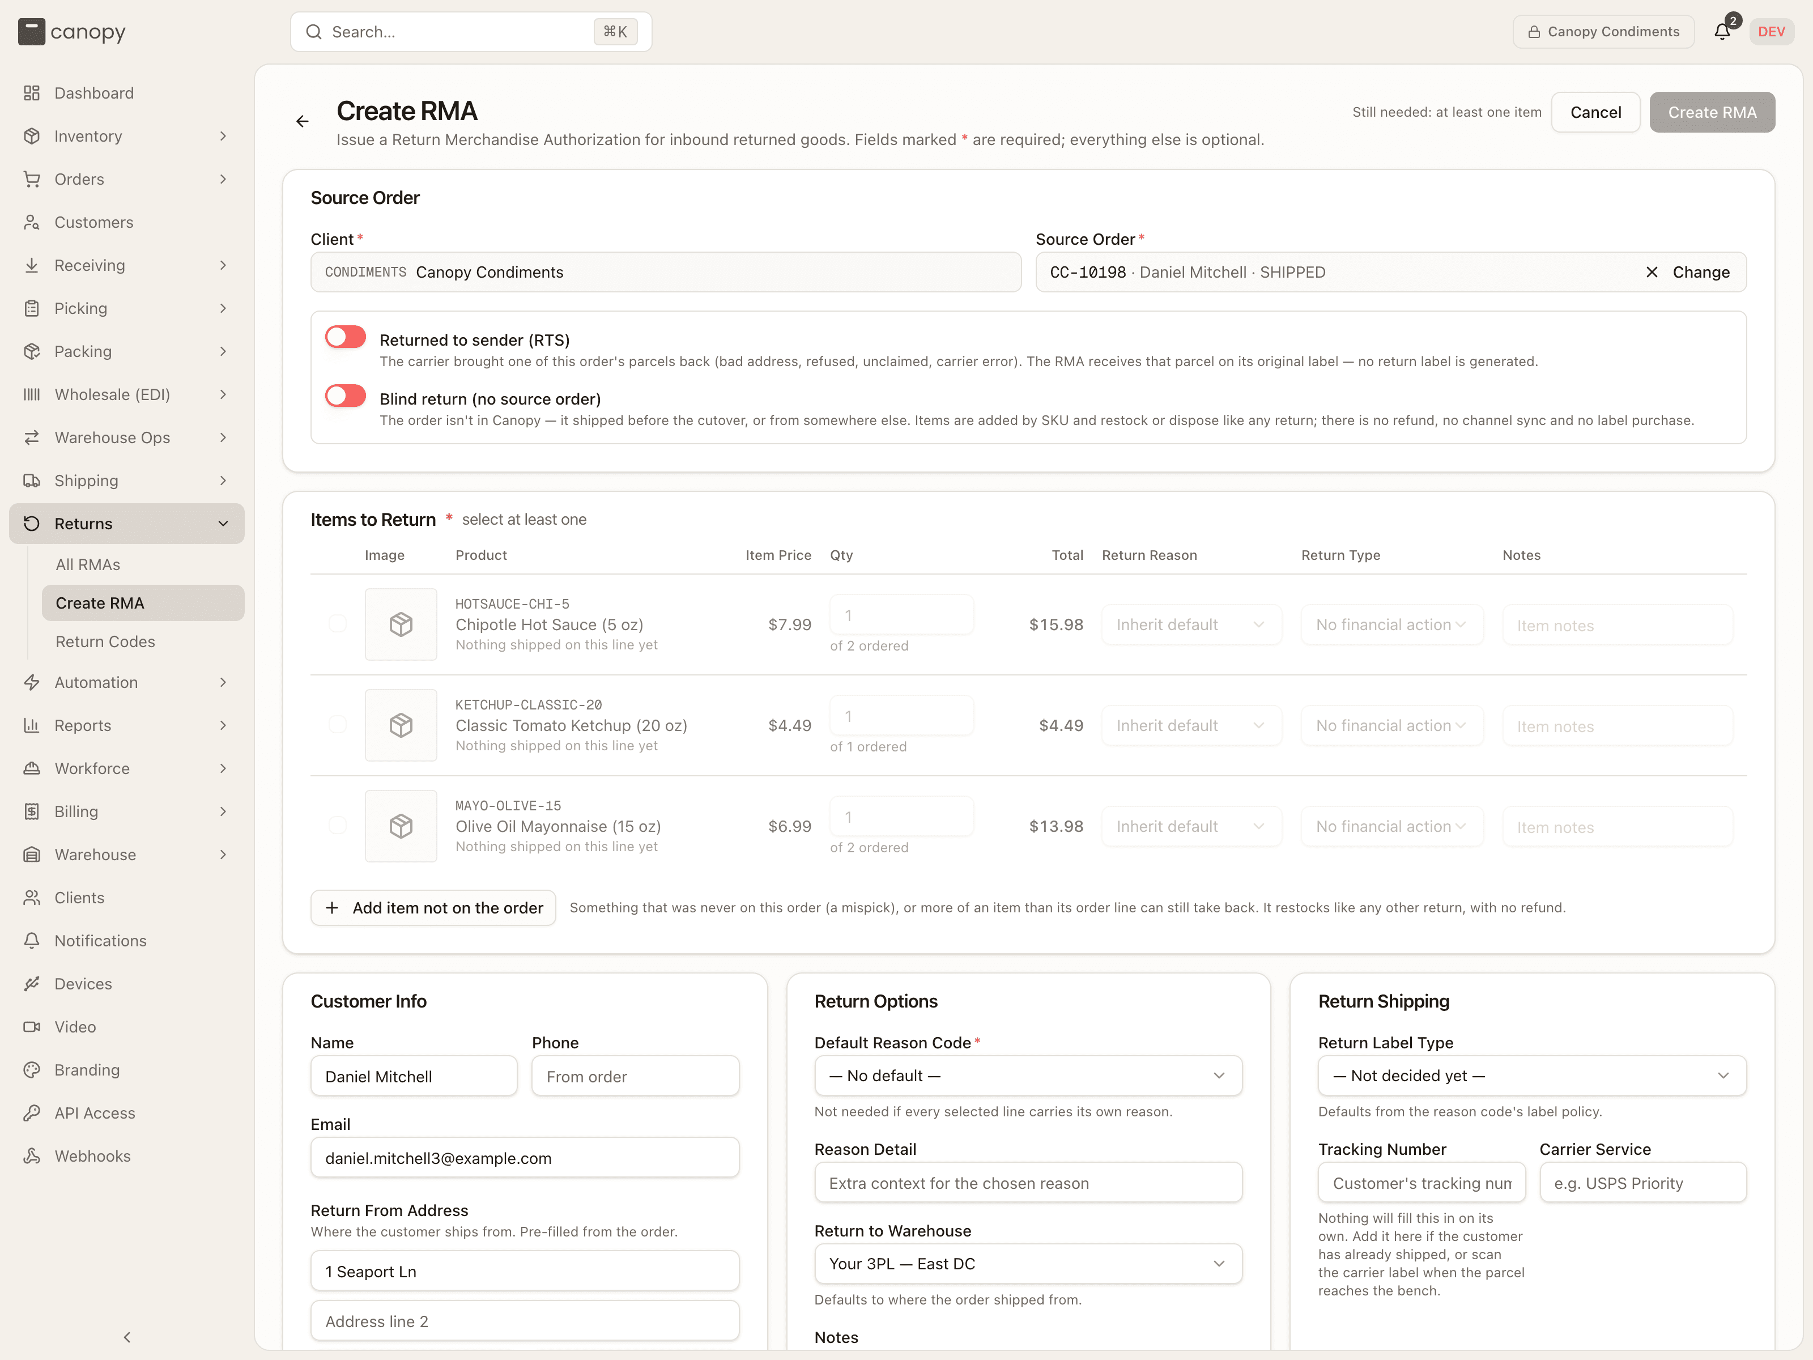
Task: Collapse the Returns sidebar section
Action: [127, 524]
